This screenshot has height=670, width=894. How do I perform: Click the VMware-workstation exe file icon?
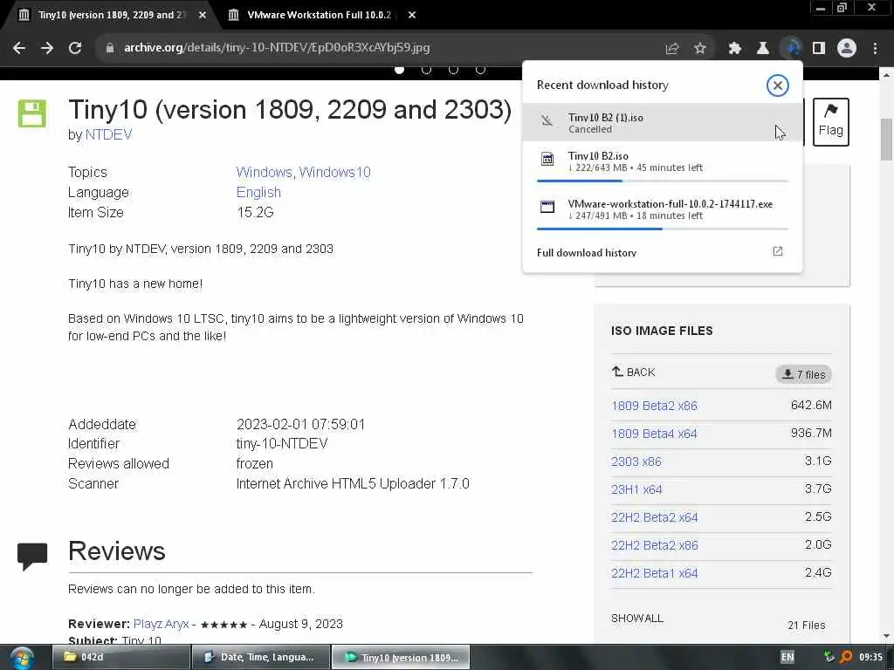click(x=547, y=206)
